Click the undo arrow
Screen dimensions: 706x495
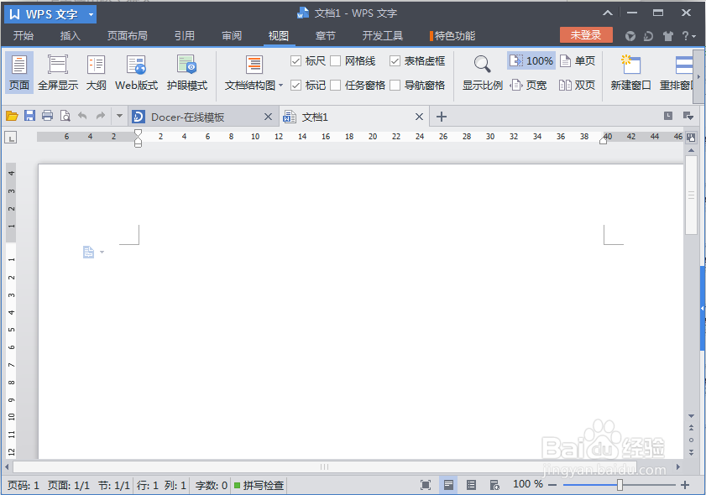click(82, 116)
